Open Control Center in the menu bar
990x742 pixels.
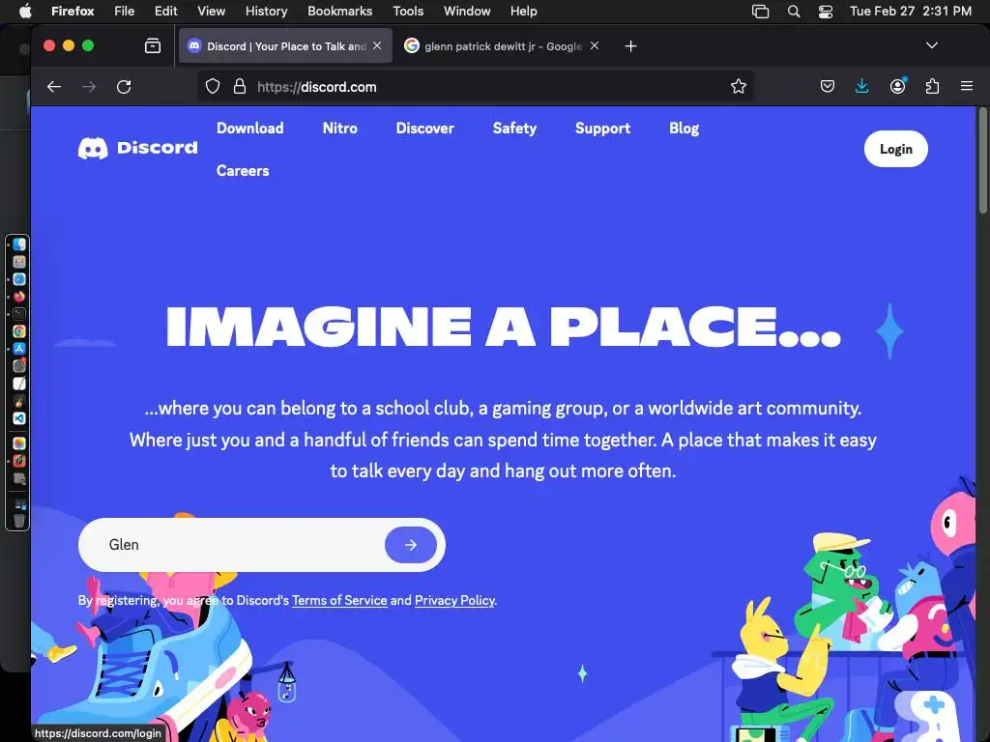(x=826, y=12)
